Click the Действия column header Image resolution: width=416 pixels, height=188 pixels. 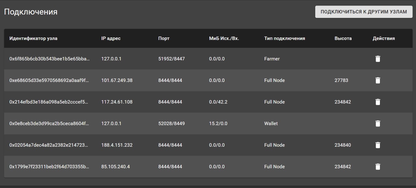point(384,38)
